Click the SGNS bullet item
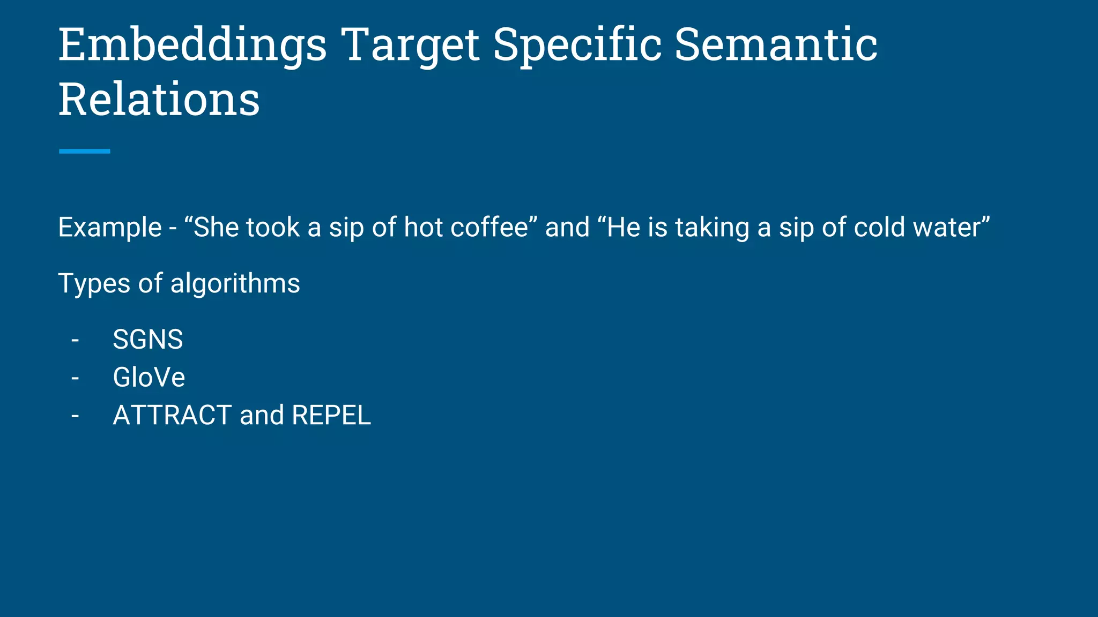1098x617 pixels. [x=148, y=340]
